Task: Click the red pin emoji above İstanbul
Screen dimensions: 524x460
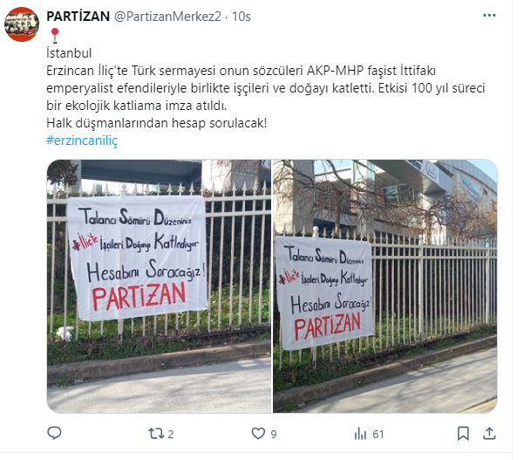Action: click(55, 36)
